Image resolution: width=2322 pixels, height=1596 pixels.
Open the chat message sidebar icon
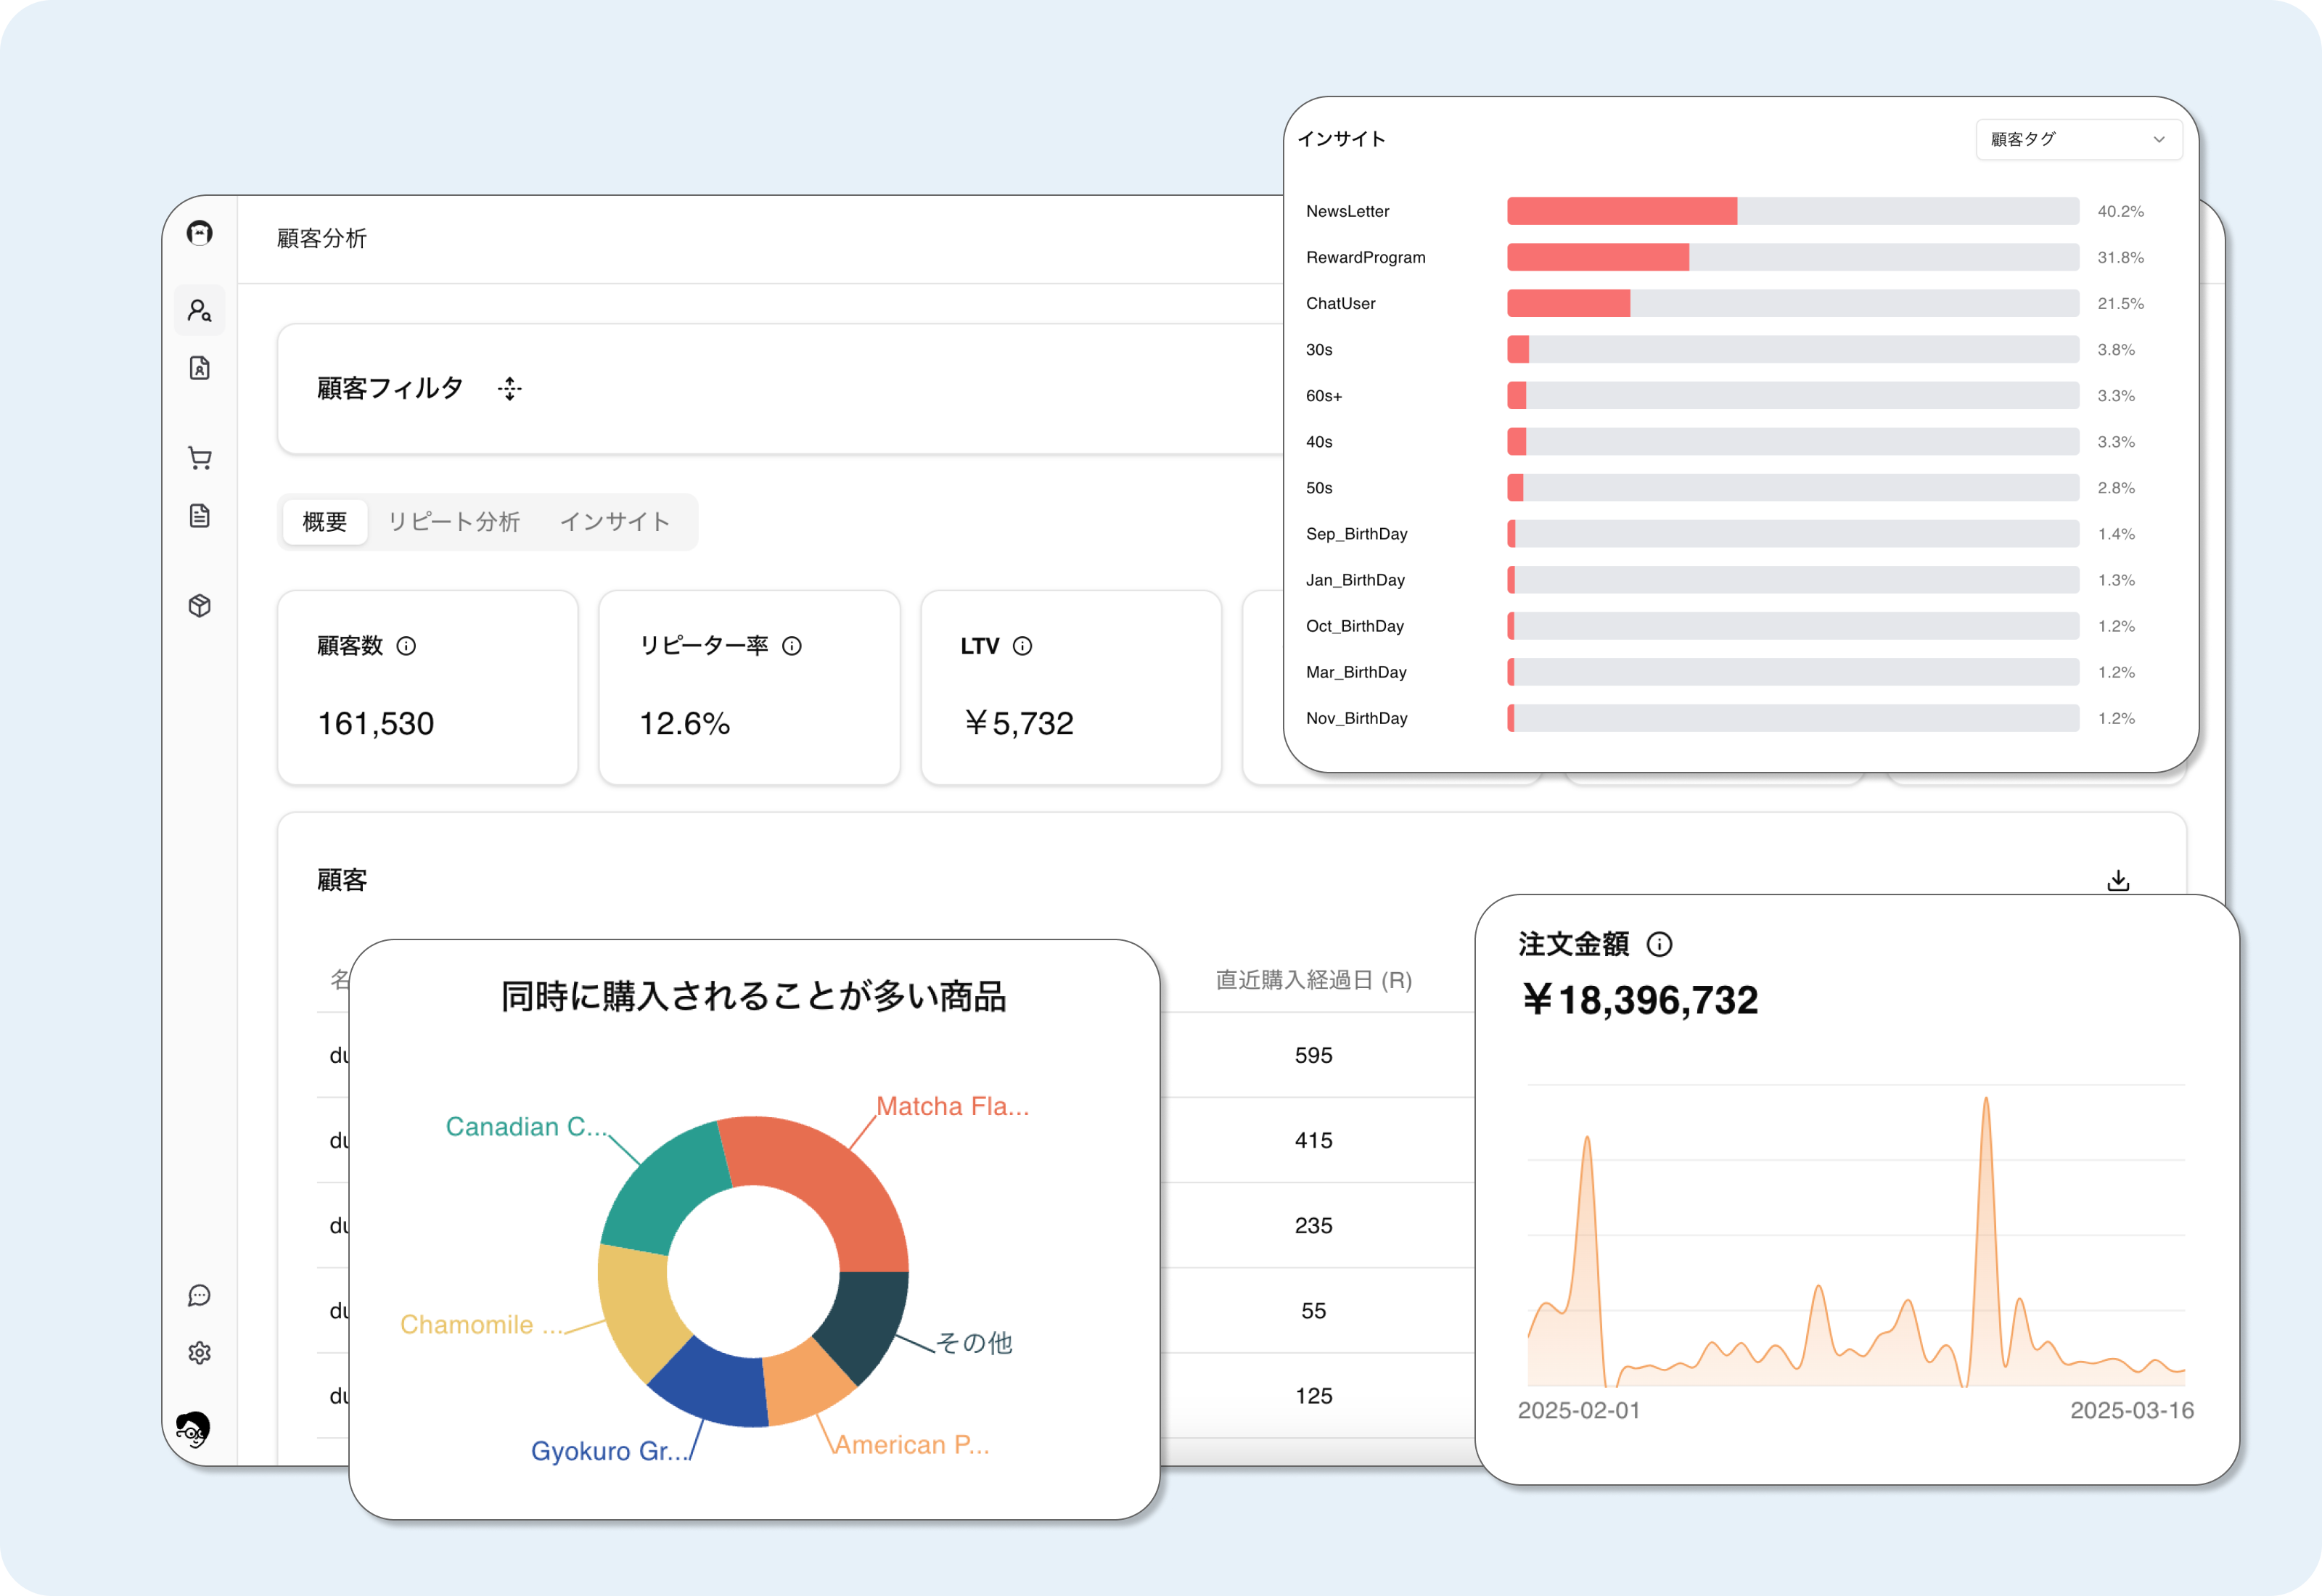(199, 1296)
